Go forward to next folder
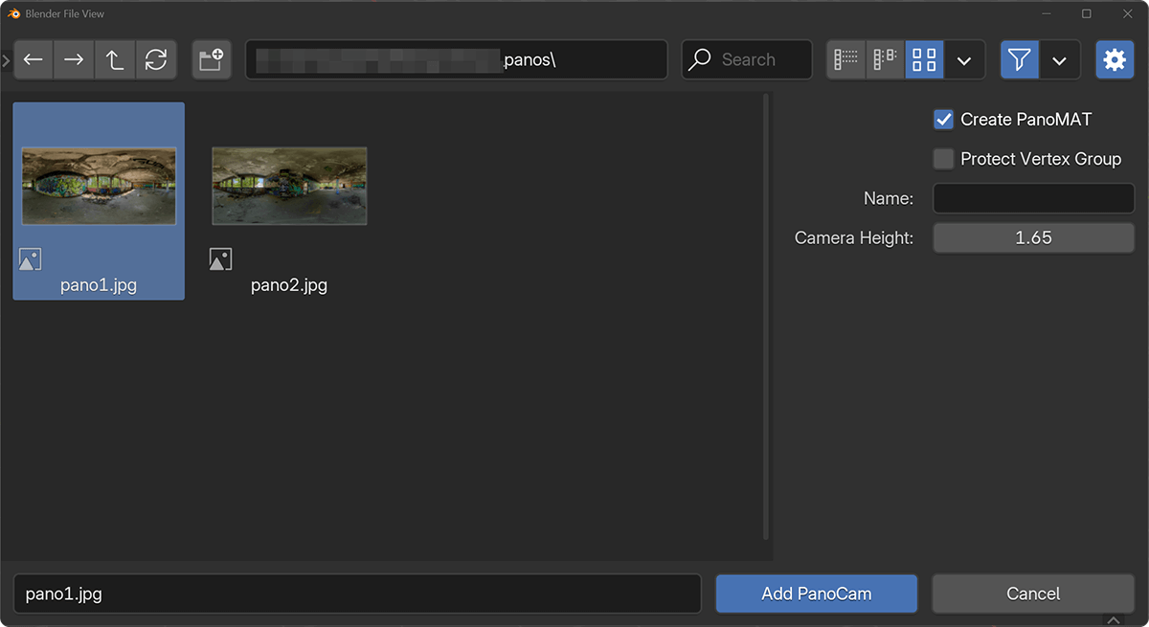This screenshot has height=627, width=1149. (74, 60)
